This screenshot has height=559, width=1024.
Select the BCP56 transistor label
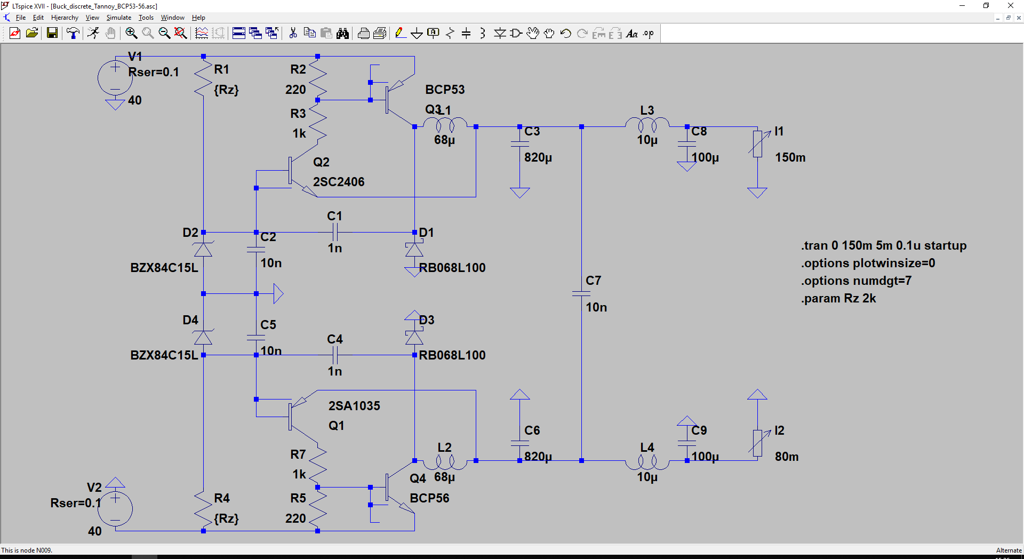[x=429, y=498]
